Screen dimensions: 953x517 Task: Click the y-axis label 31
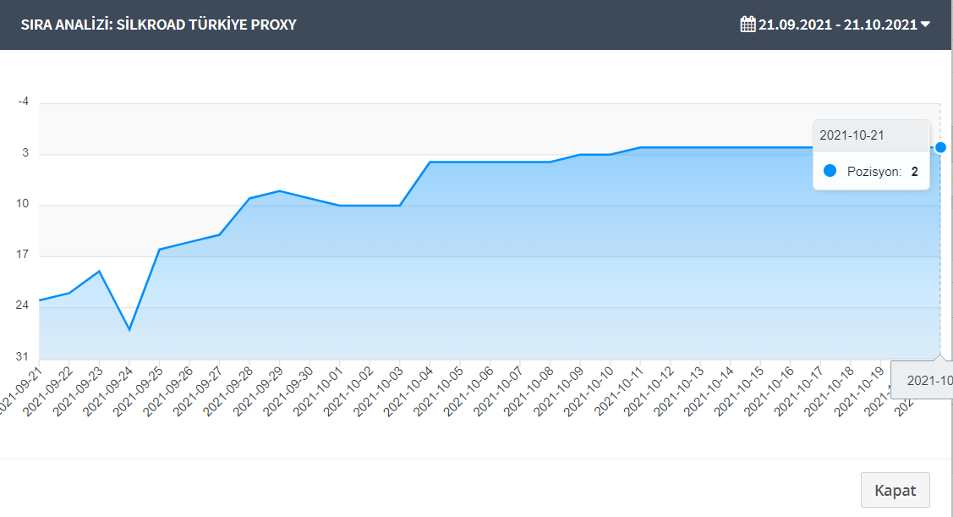pos(23,356)
